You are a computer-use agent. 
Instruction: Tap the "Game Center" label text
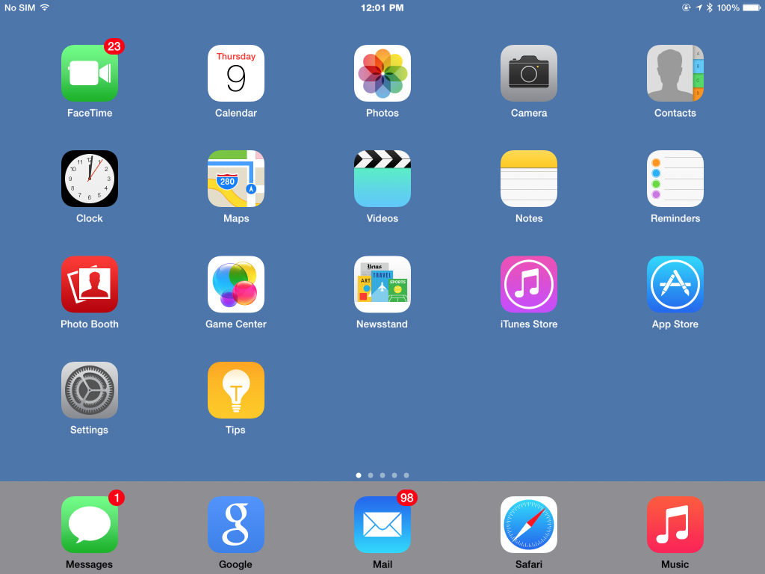[236, 324]
